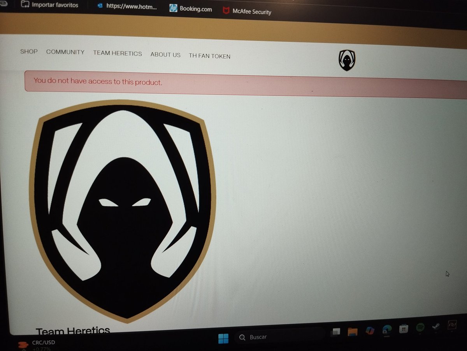Screen dimensions: 467x351
Task: Open the SHOP menu
Action: [28, 51]
